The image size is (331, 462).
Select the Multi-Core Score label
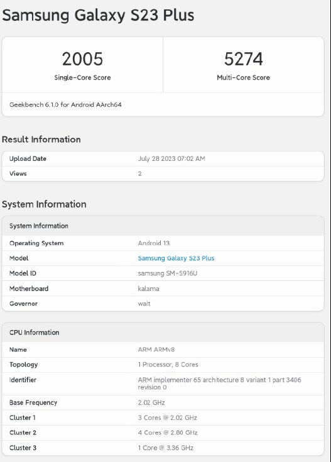point(243,77)
